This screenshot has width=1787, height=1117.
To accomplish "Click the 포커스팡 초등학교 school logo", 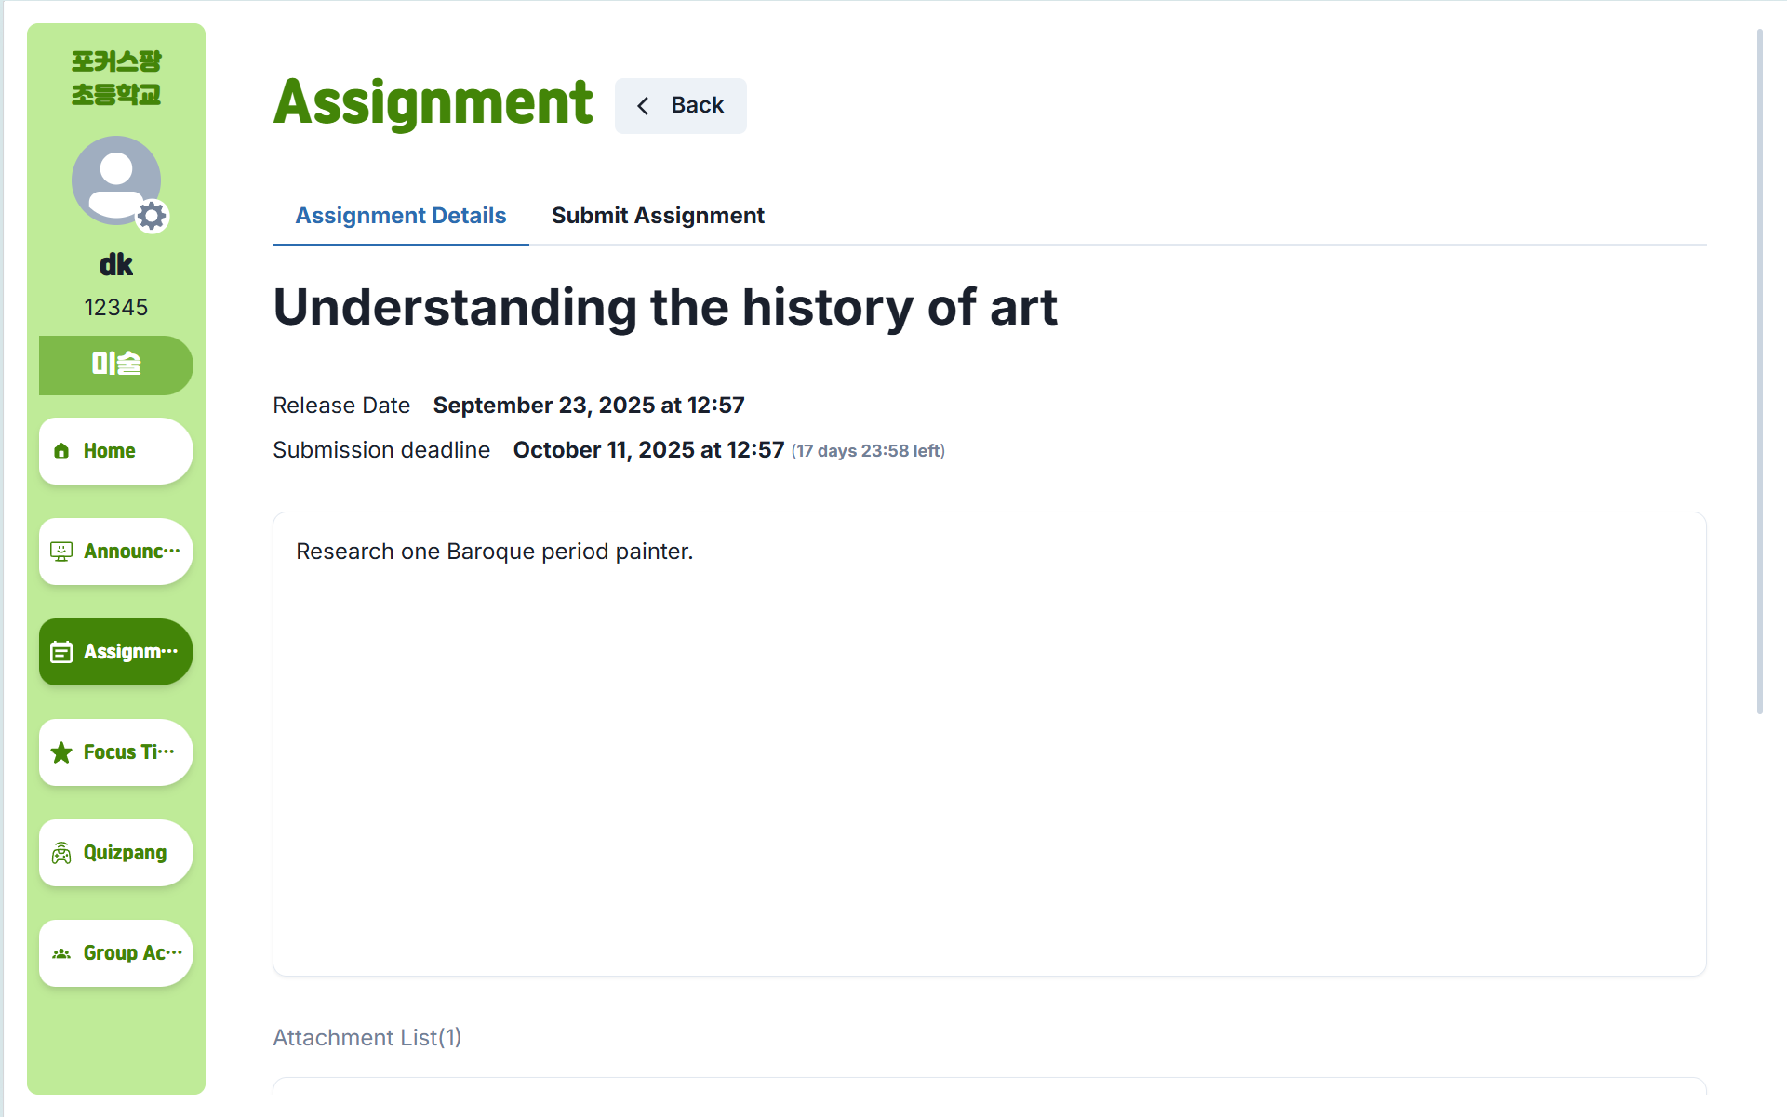I will click(x=116, y=78).
